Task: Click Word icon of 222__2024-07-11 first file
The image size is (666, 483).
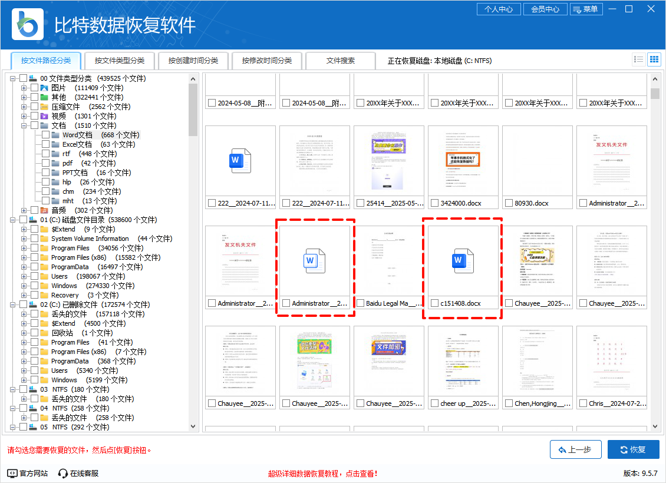Action: pos(240,160)
